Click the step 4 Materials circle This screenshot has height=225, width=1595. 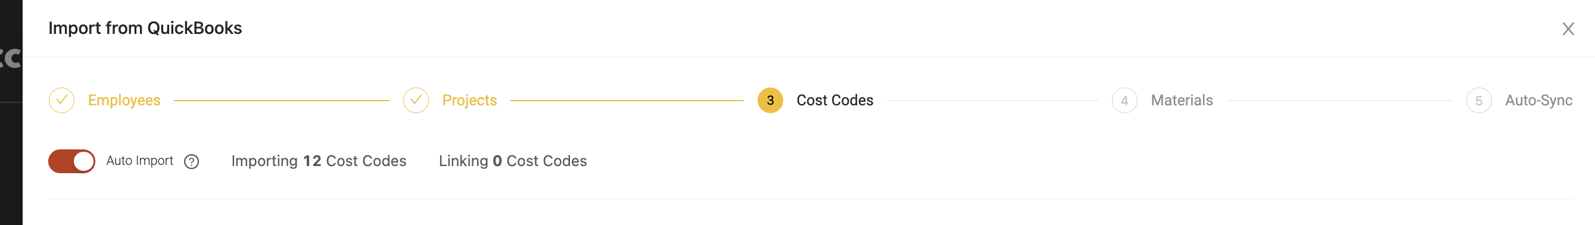tap(1124, 100)
